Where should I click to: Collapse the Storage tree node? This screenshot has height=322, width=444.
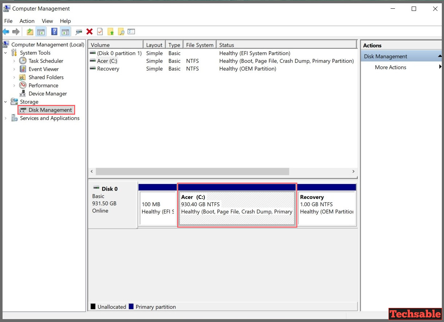pos(5,102)
